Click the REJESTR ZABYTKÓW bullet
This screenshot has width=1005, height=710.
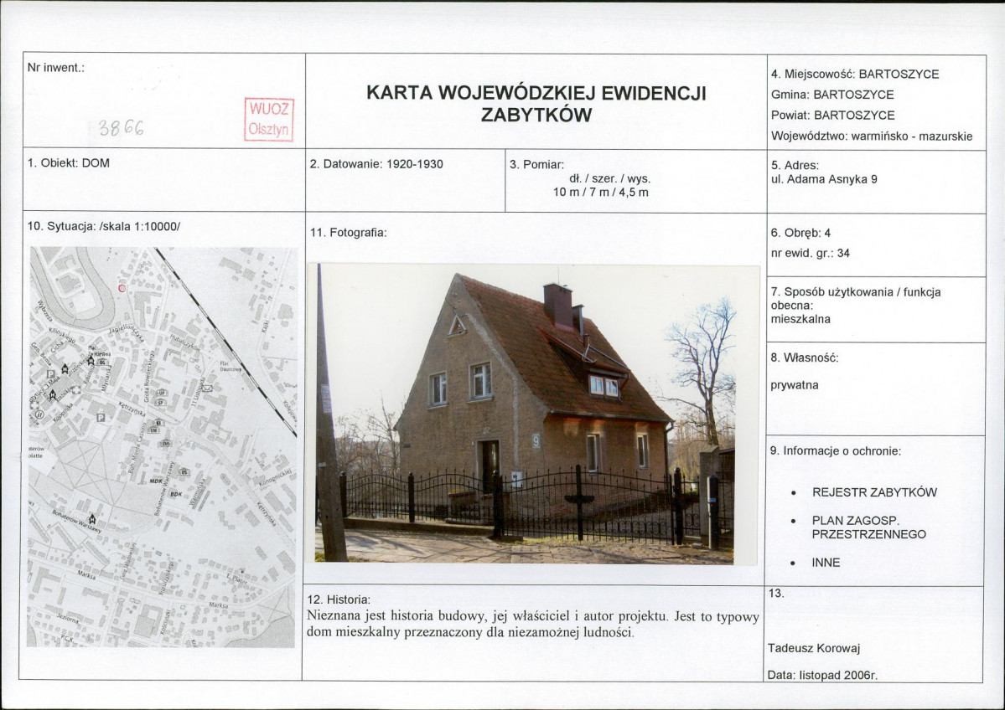click(x=865, y=492)
